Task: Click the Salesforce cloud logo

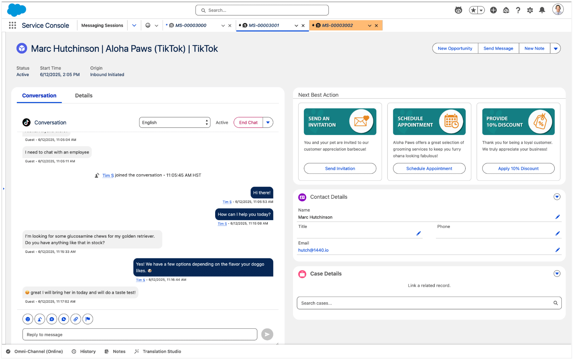Action: tap(16, 10)
